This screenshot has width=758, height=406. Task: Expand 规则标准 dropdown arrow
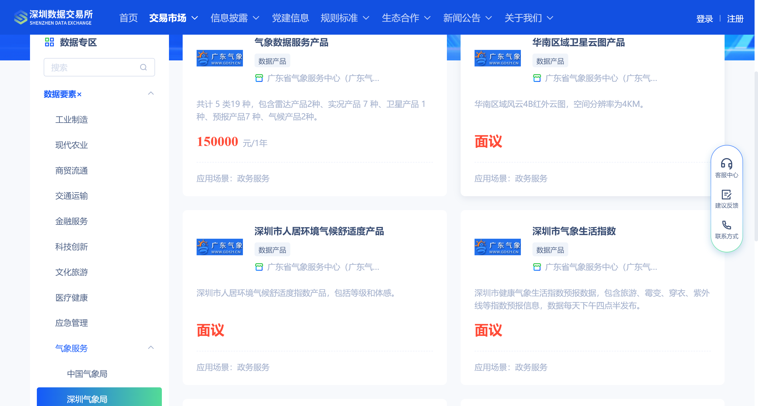(366, 18)
